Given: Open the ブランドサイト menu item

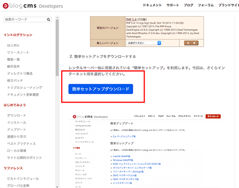Looking at the screenshot, I should click(x=229, y=5).
